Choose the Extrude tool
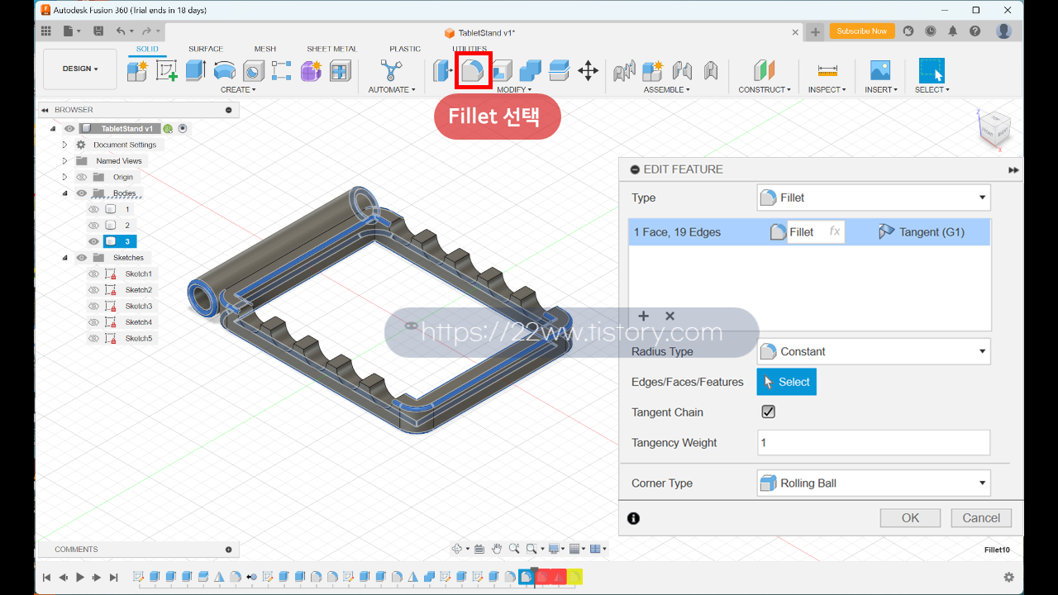This screenshot has height=595, width=1058. pos(196,70)
